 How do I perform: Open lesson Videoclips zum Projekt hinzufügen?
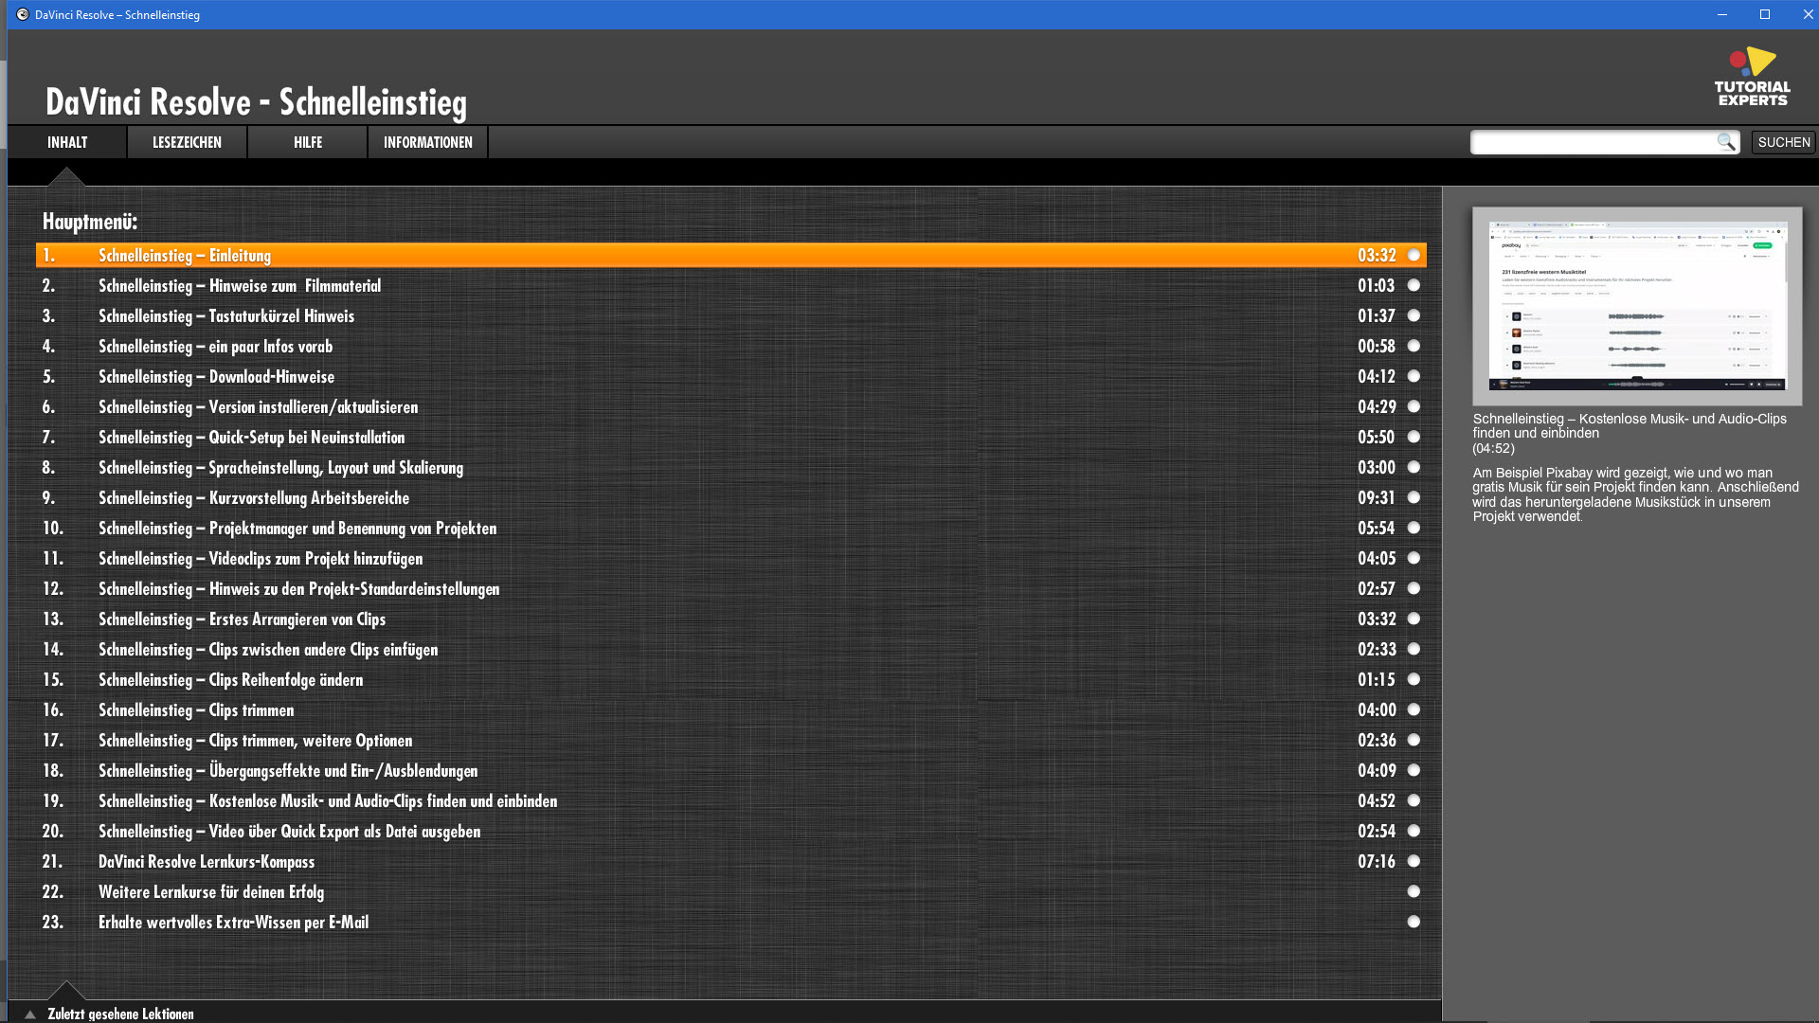[731, 558]
